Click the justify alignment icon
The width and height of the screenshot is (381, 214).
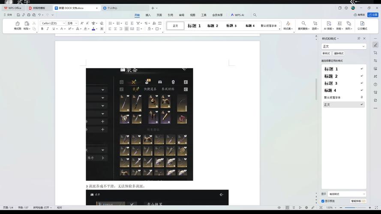[126, 29]
